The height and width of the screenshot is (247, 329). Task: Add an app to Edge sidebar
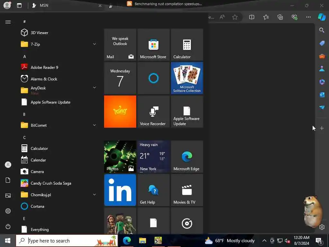pyautogui.click(x=322, y=128)
